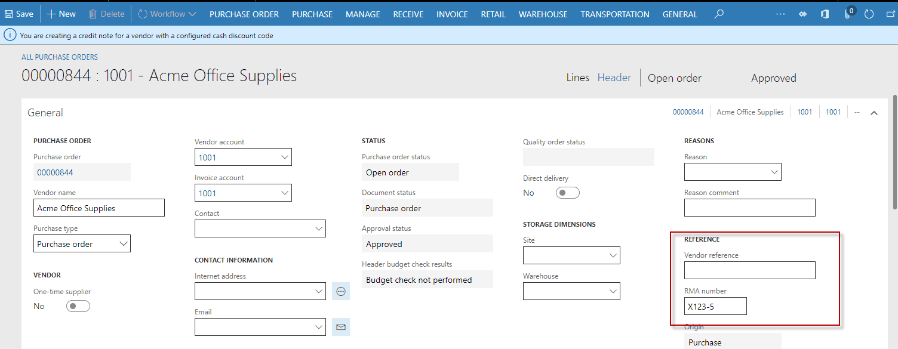Collapse the General section

click(874, 112)
